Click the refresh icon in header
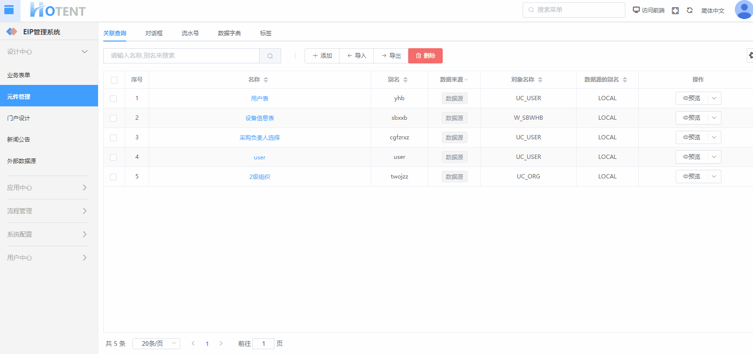This screenshot has height=354, width=753. (x=689, y=10)
